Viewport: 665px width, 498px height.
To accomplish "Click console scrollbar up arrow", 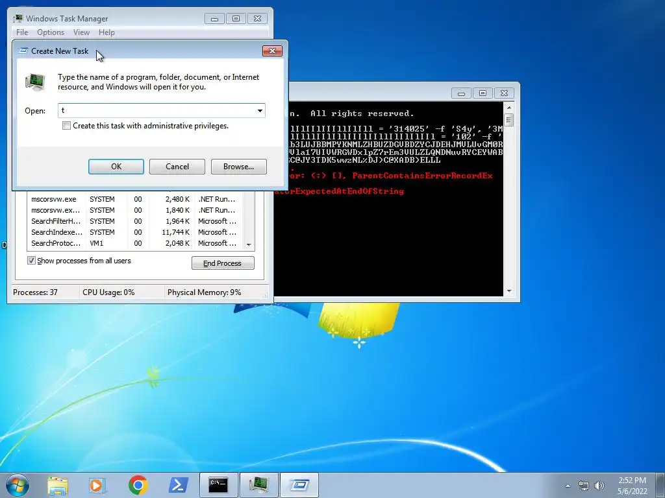I will tap(509, 107).
